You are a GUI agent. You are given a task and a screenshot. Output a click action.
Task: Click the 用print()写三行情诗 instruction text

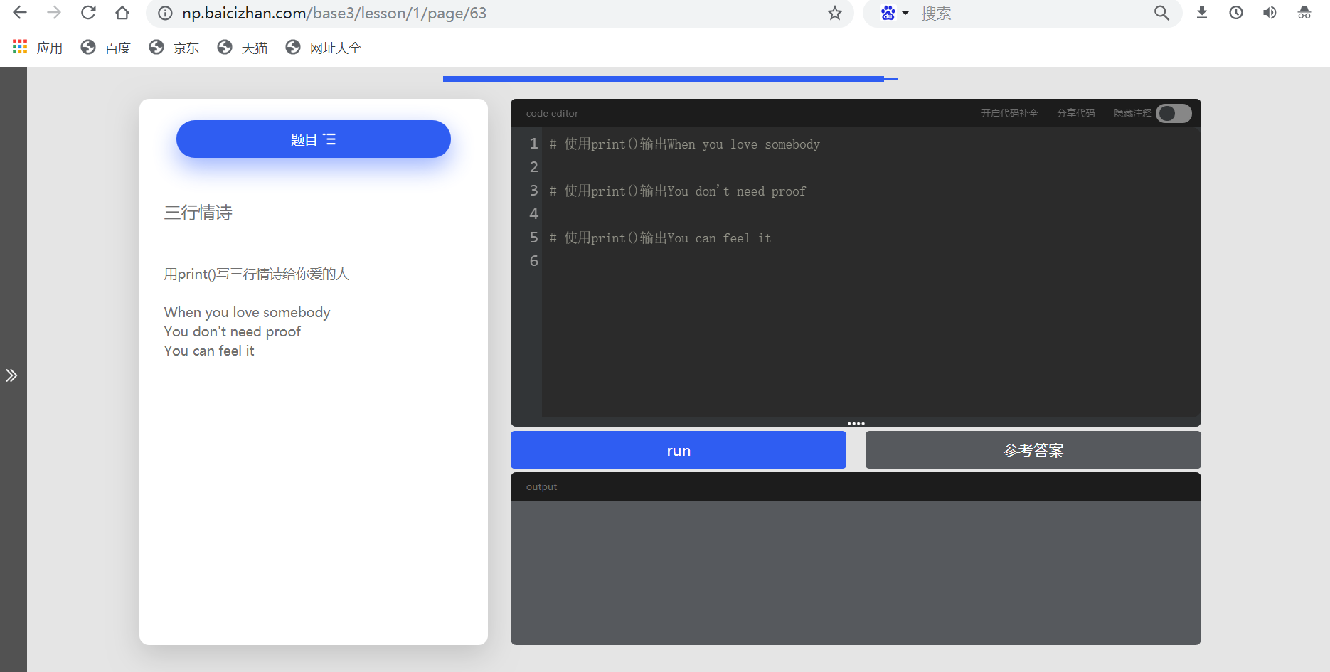[x=257, y=274]
